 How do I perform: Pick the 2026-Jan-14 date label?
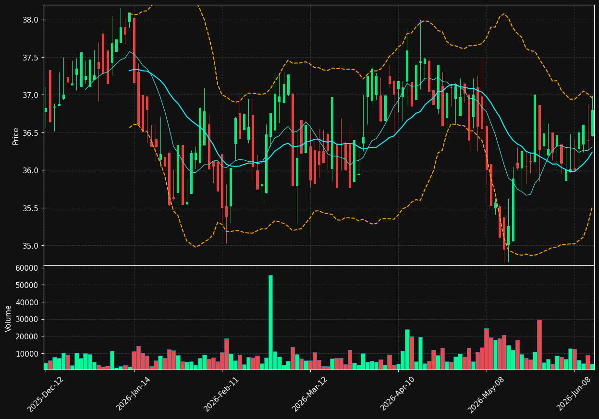tap(134, 394)
